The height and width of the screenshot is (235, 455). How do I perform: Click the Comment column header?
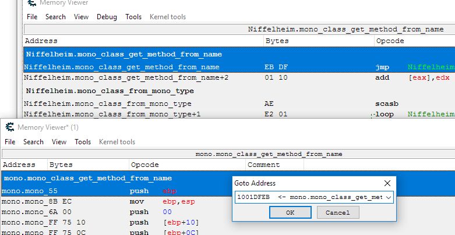point(263,165)
